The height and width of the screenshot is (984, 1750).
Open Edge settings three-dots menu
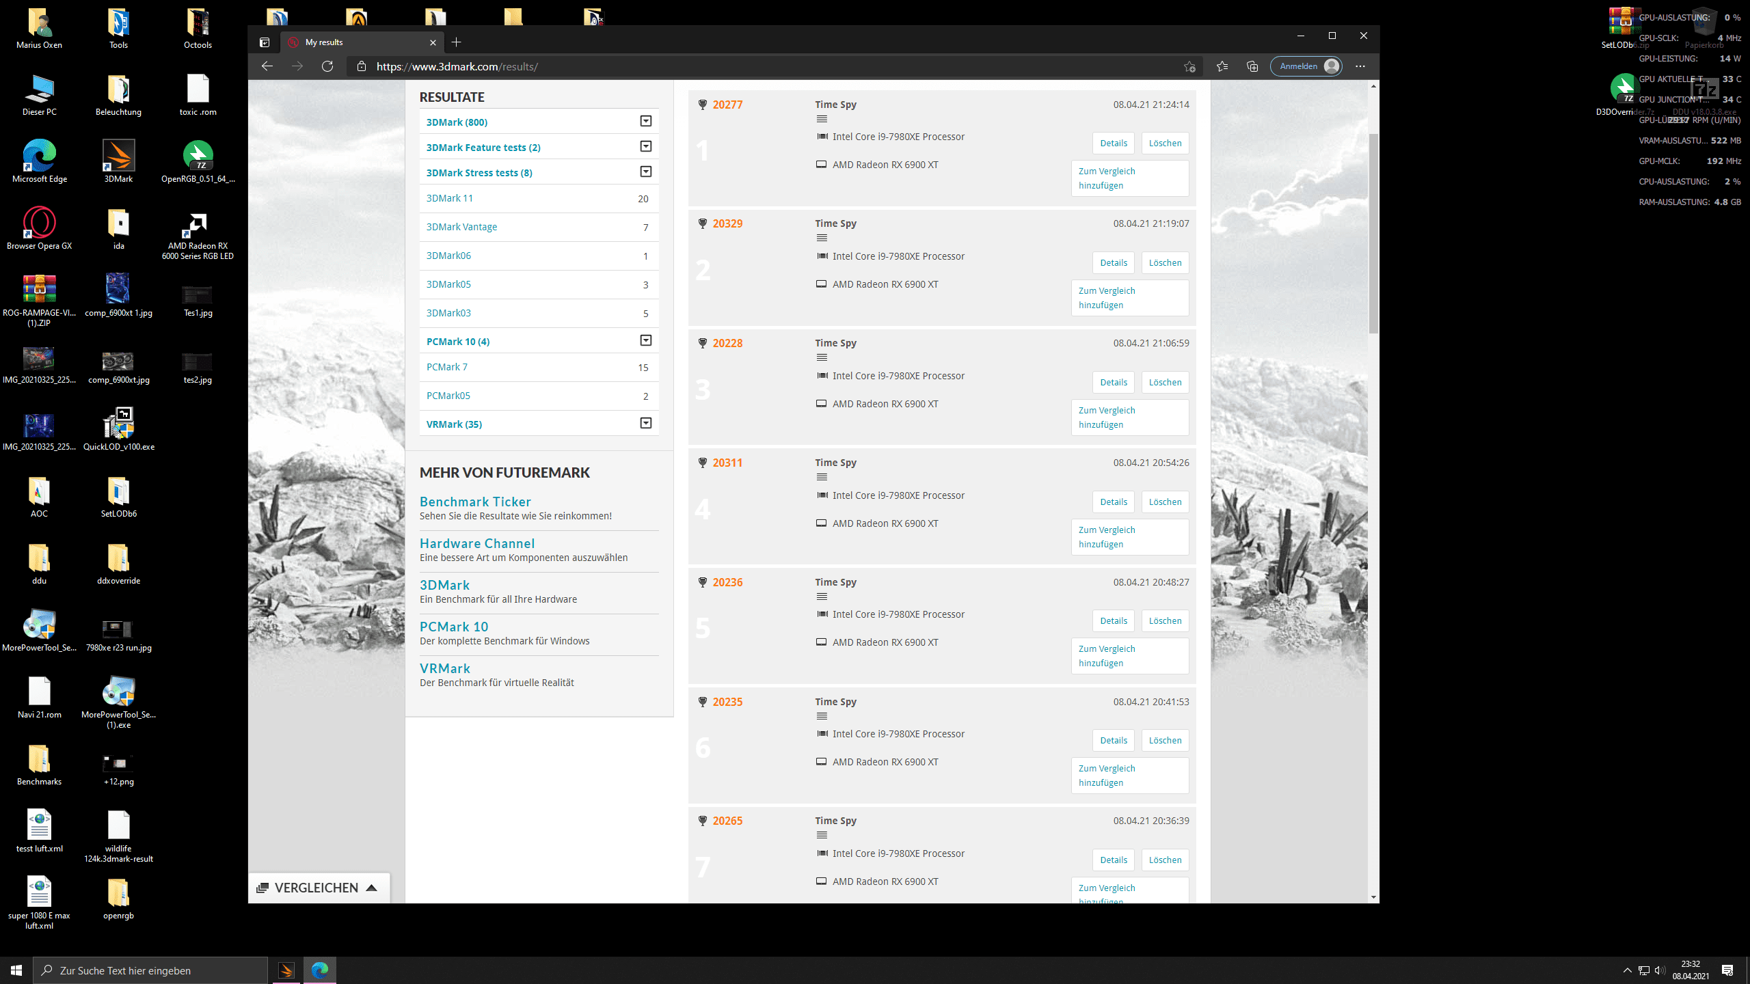coord(1360,66)
